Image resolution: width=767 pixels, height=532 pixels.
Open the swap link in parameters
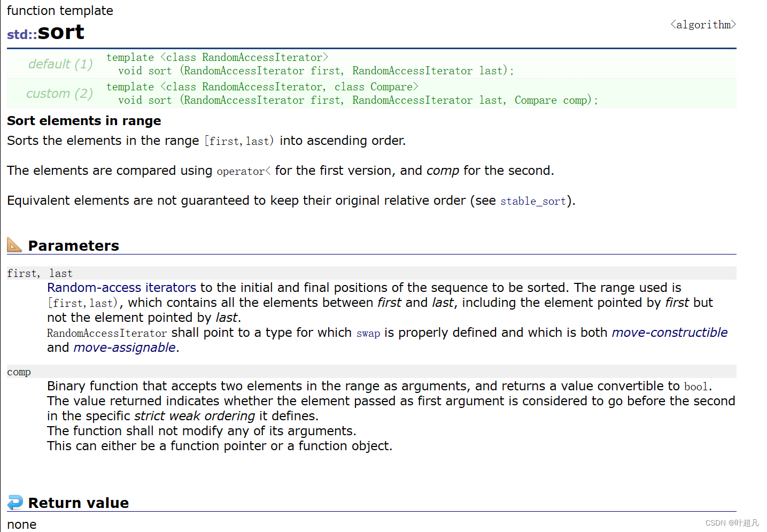click(368, 333)
